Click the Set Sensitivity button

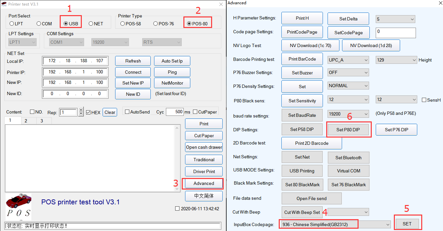point(302,101)
